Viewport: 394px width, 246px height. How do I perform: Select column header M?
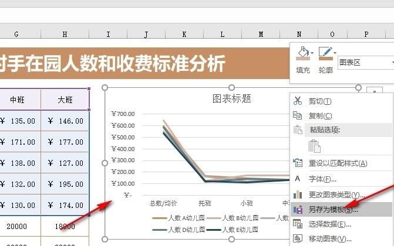(x=261, y=34)
